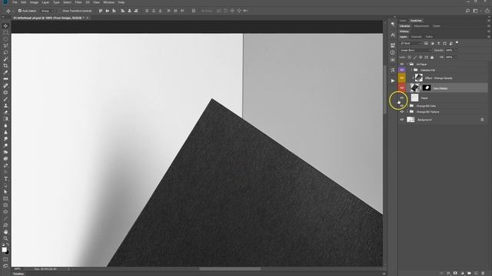Switch to the Paths tab
This screenshot has height=276, width=492.
point(429,37)
